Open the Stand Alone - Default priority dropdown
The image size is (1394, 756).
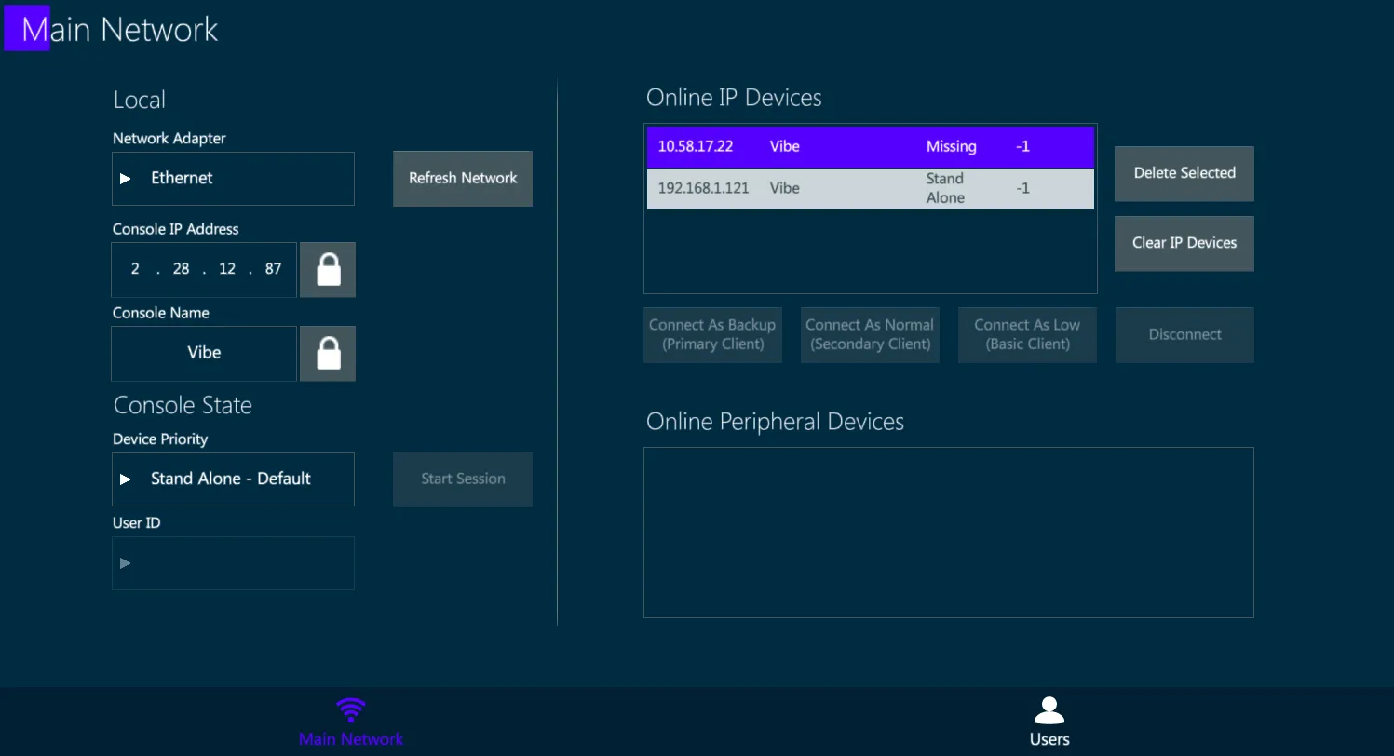click(x=233, y=479)
